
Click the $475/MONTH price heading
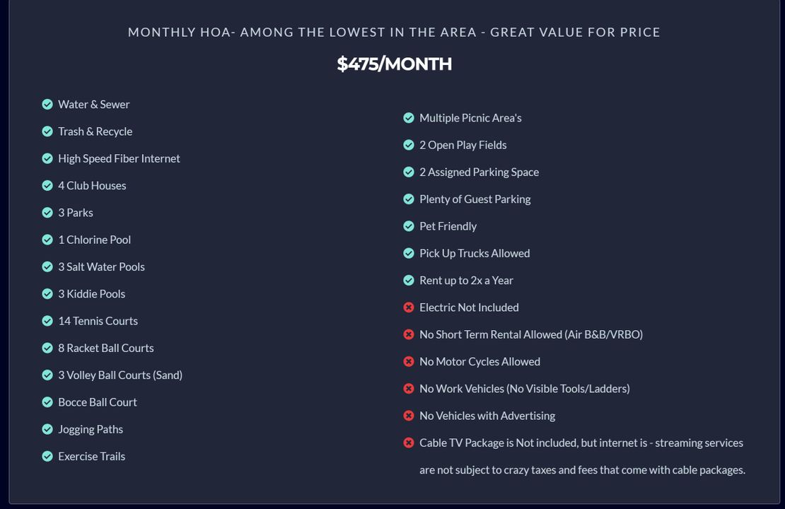[394, 64]
